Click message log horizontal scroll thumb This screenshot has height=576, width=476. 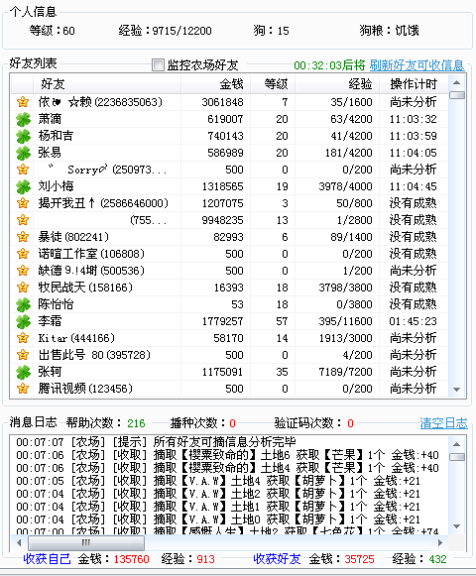click(86, 542)
